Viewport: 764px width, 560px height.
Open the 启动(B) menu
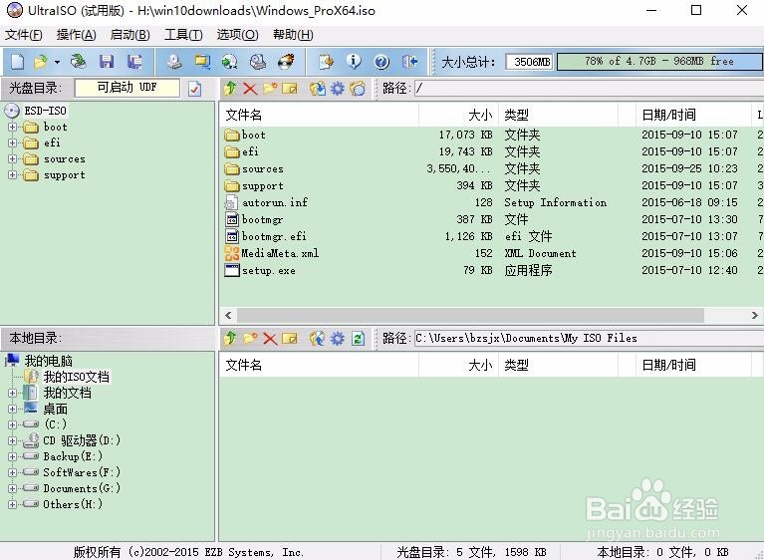(130, 35)
